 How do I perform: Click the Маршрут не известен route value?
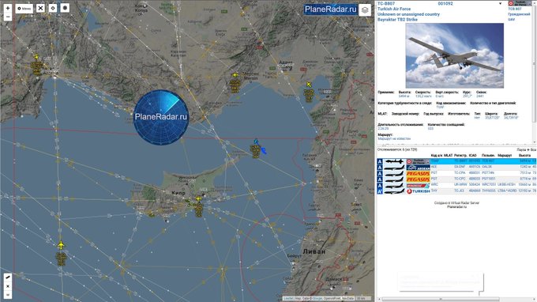point(394,139)
